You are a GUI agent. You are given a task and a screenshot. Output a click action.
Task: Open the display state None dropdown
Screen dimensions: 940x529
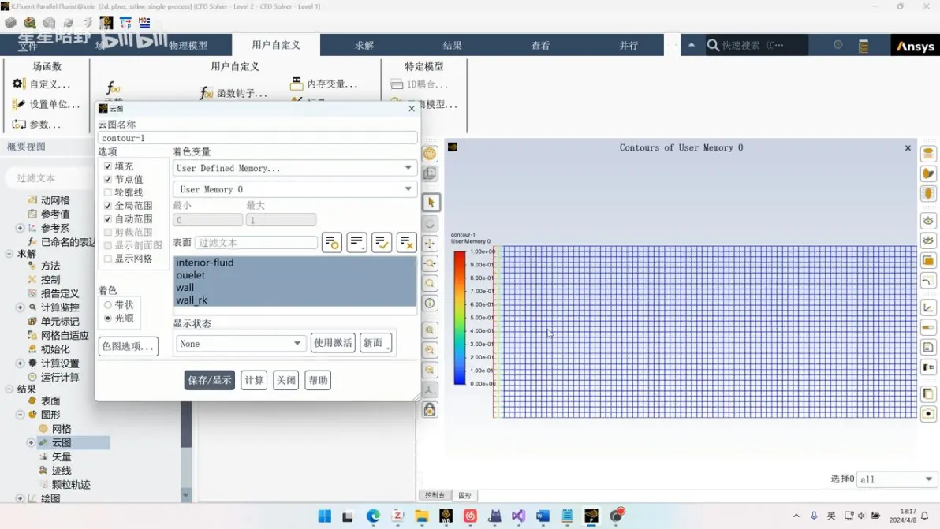[240, 343]
